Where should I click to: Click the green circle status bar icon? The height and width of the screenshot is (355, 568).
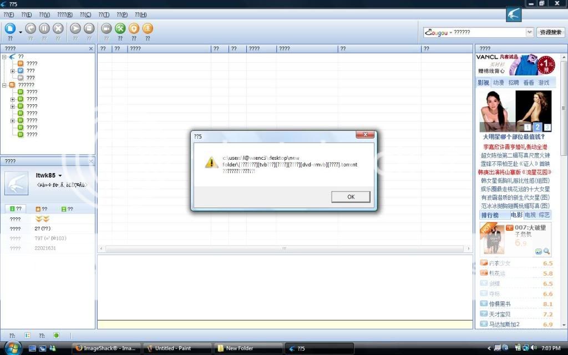56,336
